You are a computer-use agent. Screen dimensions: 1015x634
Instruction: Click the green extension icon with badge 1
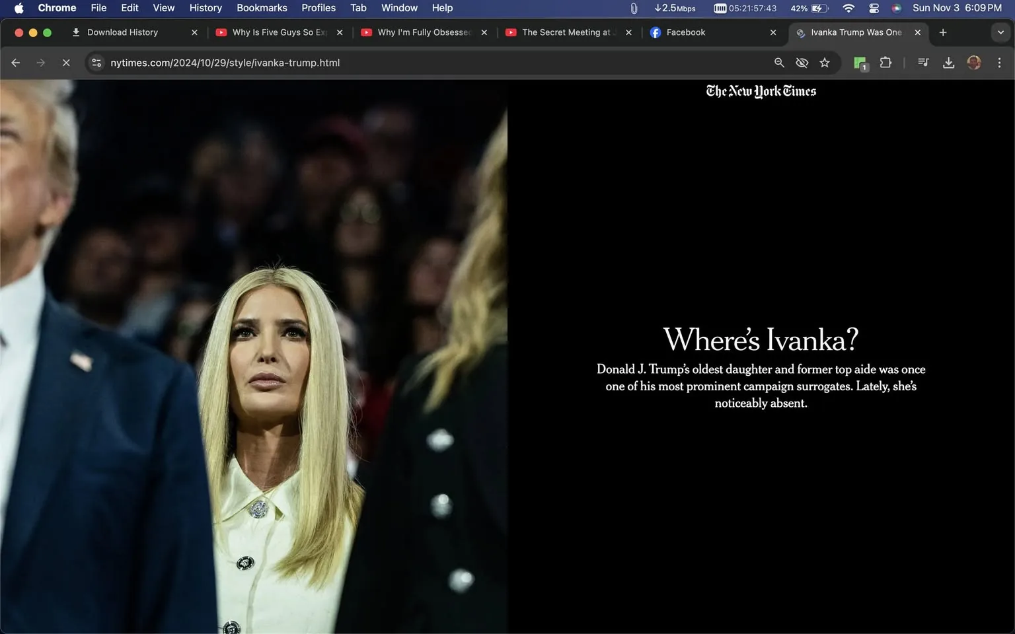click(860, 62)
